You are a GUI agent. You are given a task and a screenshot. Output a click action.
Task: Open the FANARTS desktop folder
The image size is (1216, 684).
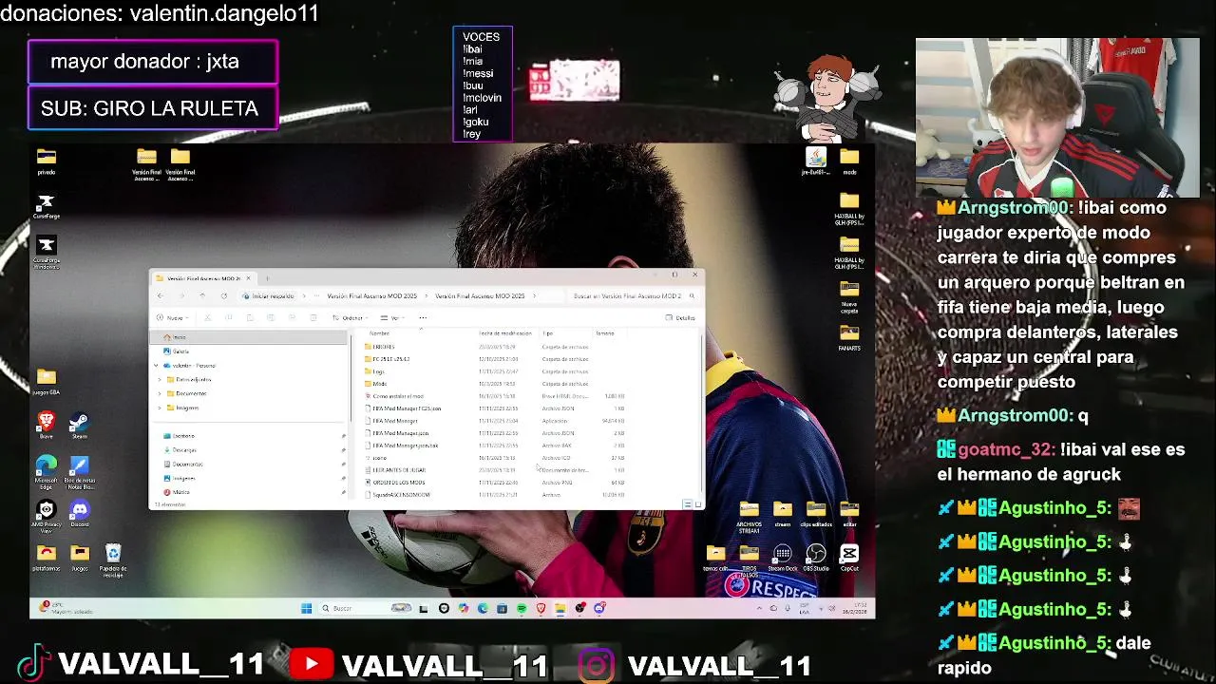click(x=849, y=337)
